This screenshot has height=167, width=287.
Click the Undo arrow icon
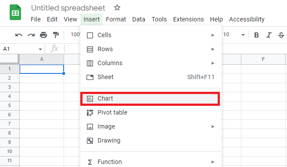click(x=19, y=35)
